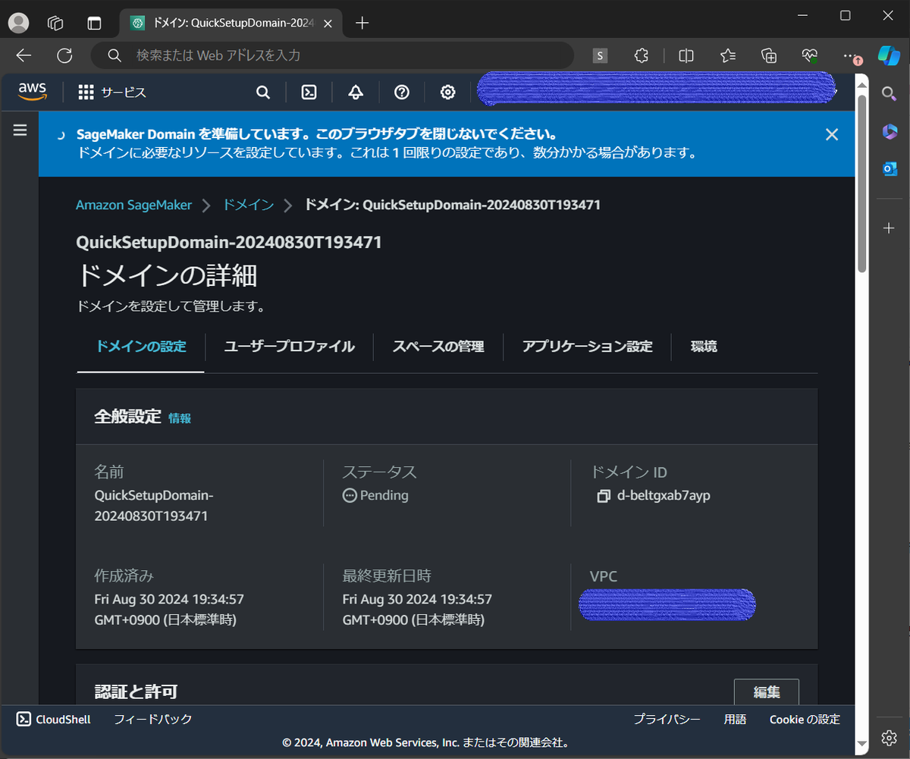910x759 pixels.
Task: Toggle split screen view icon
Action: (x=686, y=55)
